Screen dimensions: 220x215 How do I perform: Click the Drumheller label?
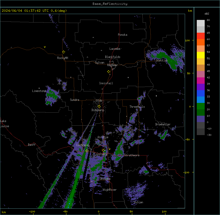163,124
